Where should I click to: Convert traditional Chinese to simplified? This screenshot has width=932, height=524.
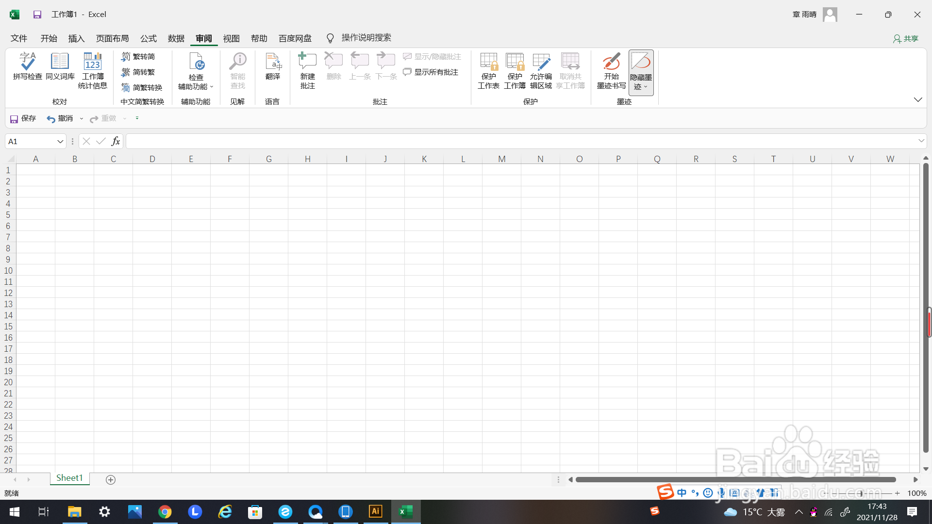pyautogui.click(x=138, y=57)
